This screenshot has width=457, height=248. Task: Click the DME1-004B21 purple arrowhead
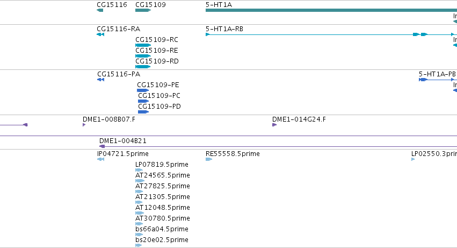click(102, 147)
